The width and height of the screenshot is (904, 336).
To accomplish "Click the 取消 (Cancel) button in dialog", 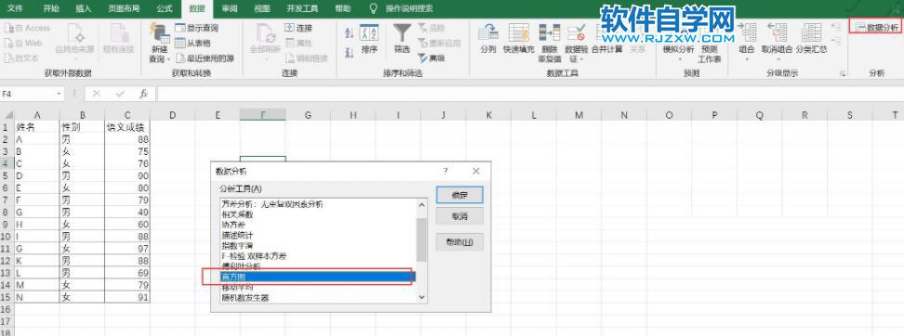I will coord(459,216).
